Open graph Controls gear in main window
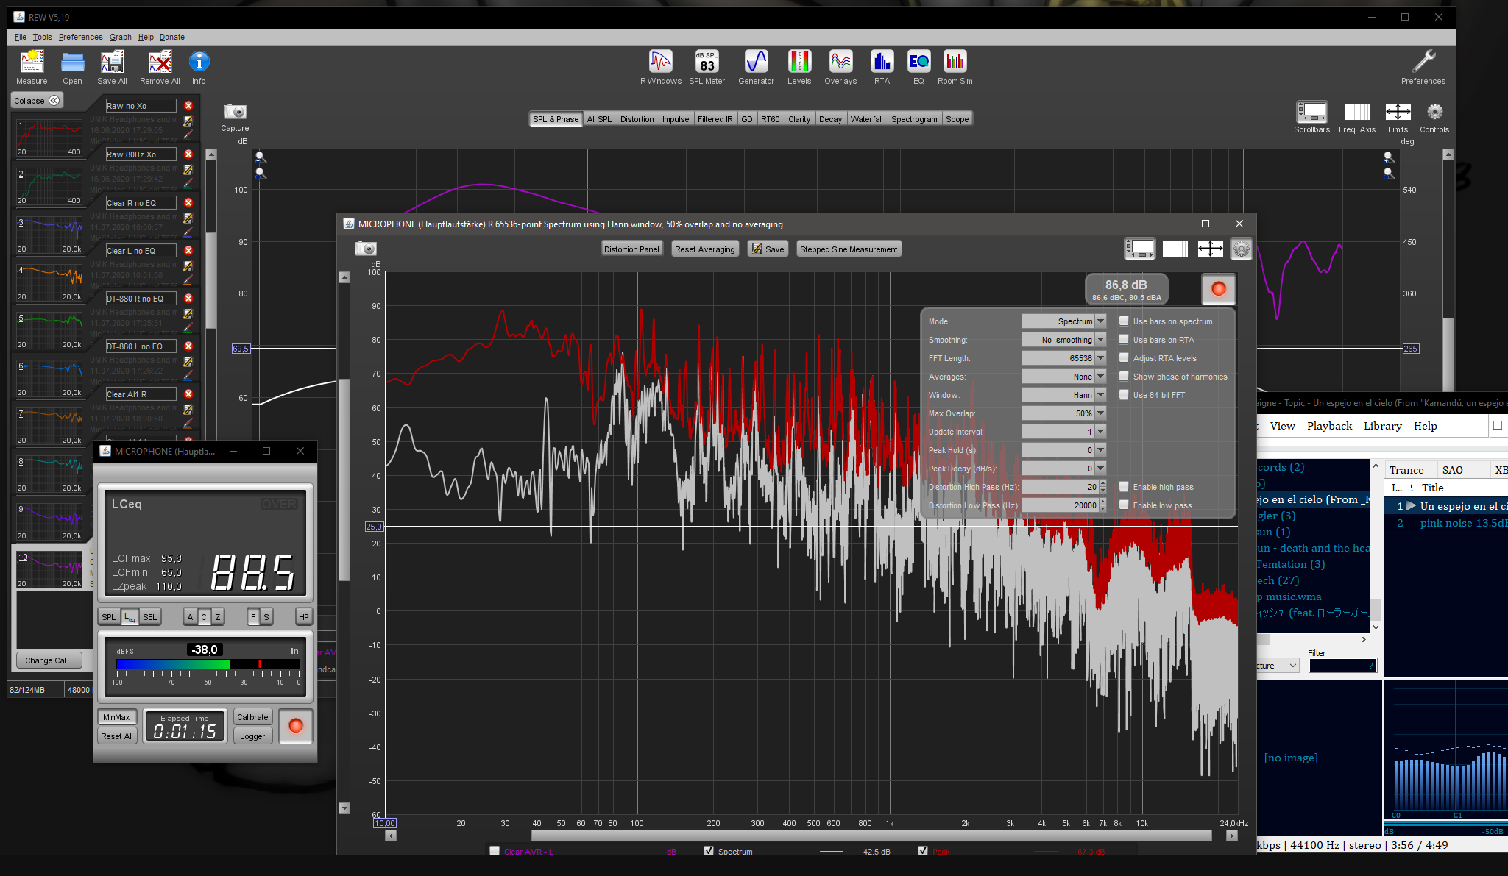This screenshot has width=1508, height=876. (1434, 112)
